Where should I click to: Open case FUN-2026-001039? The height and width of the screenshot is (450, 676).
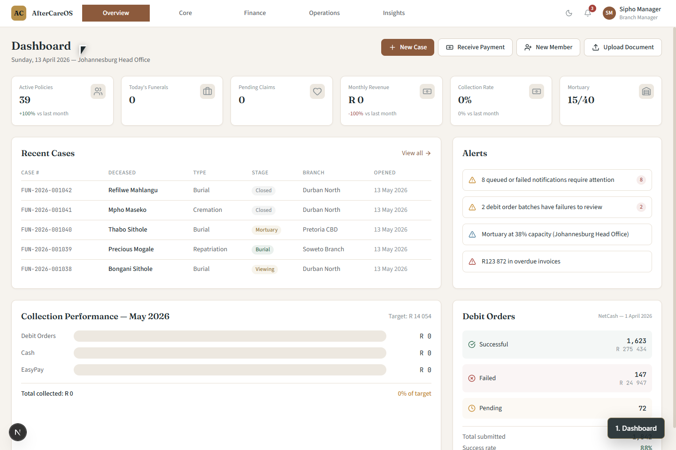click(x=46, y=249)
